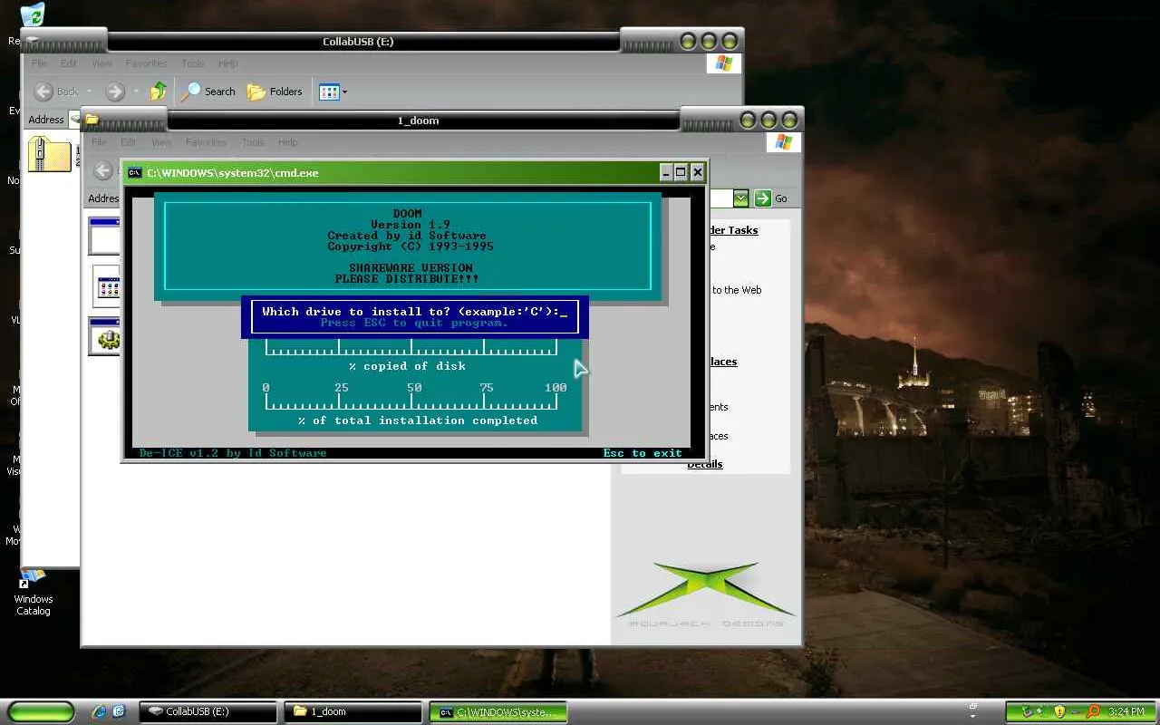Open the Edit menu in CollabUSB window
1160x725 pixels.
(69, 63)
